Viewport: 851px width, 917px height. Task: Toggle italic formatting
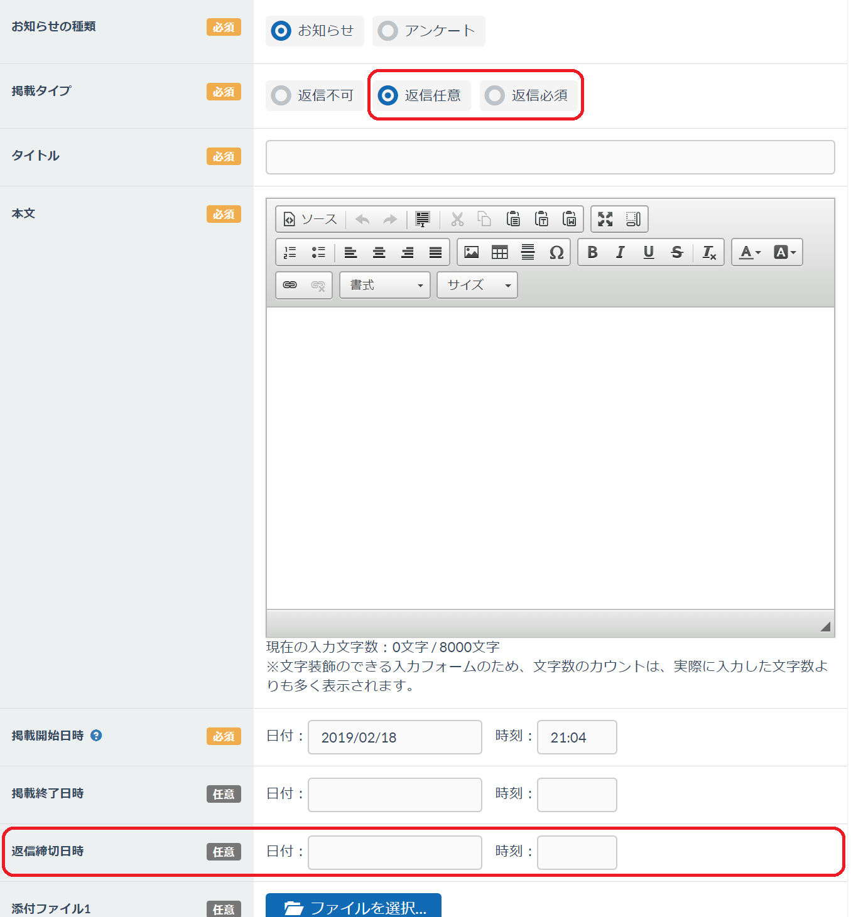(620, 252)
